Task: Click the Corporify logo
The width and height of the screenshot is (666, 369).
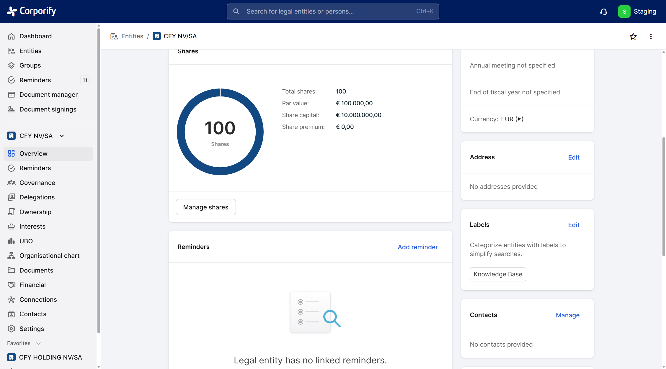Action: tap(31, 11)
